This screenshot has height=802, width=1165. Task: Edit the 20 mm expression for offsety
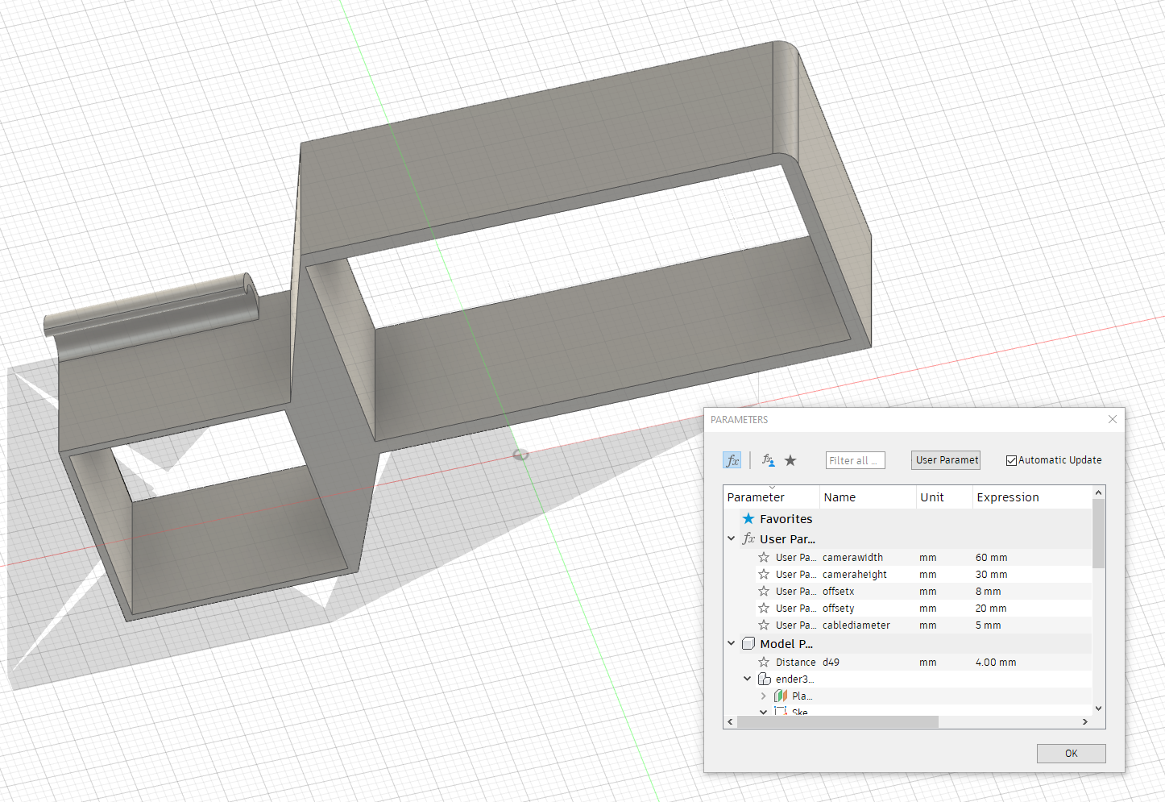coord(991,608)
